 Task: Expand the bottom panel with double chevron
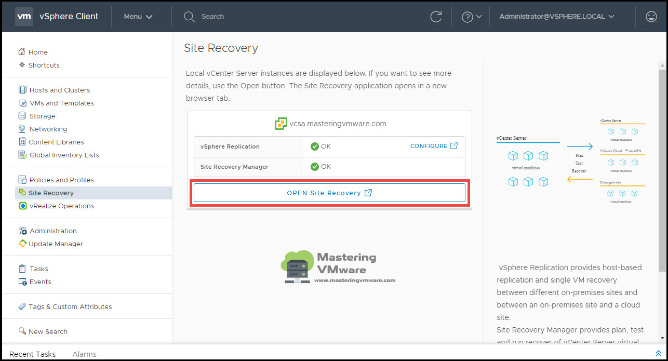point(658,353)
